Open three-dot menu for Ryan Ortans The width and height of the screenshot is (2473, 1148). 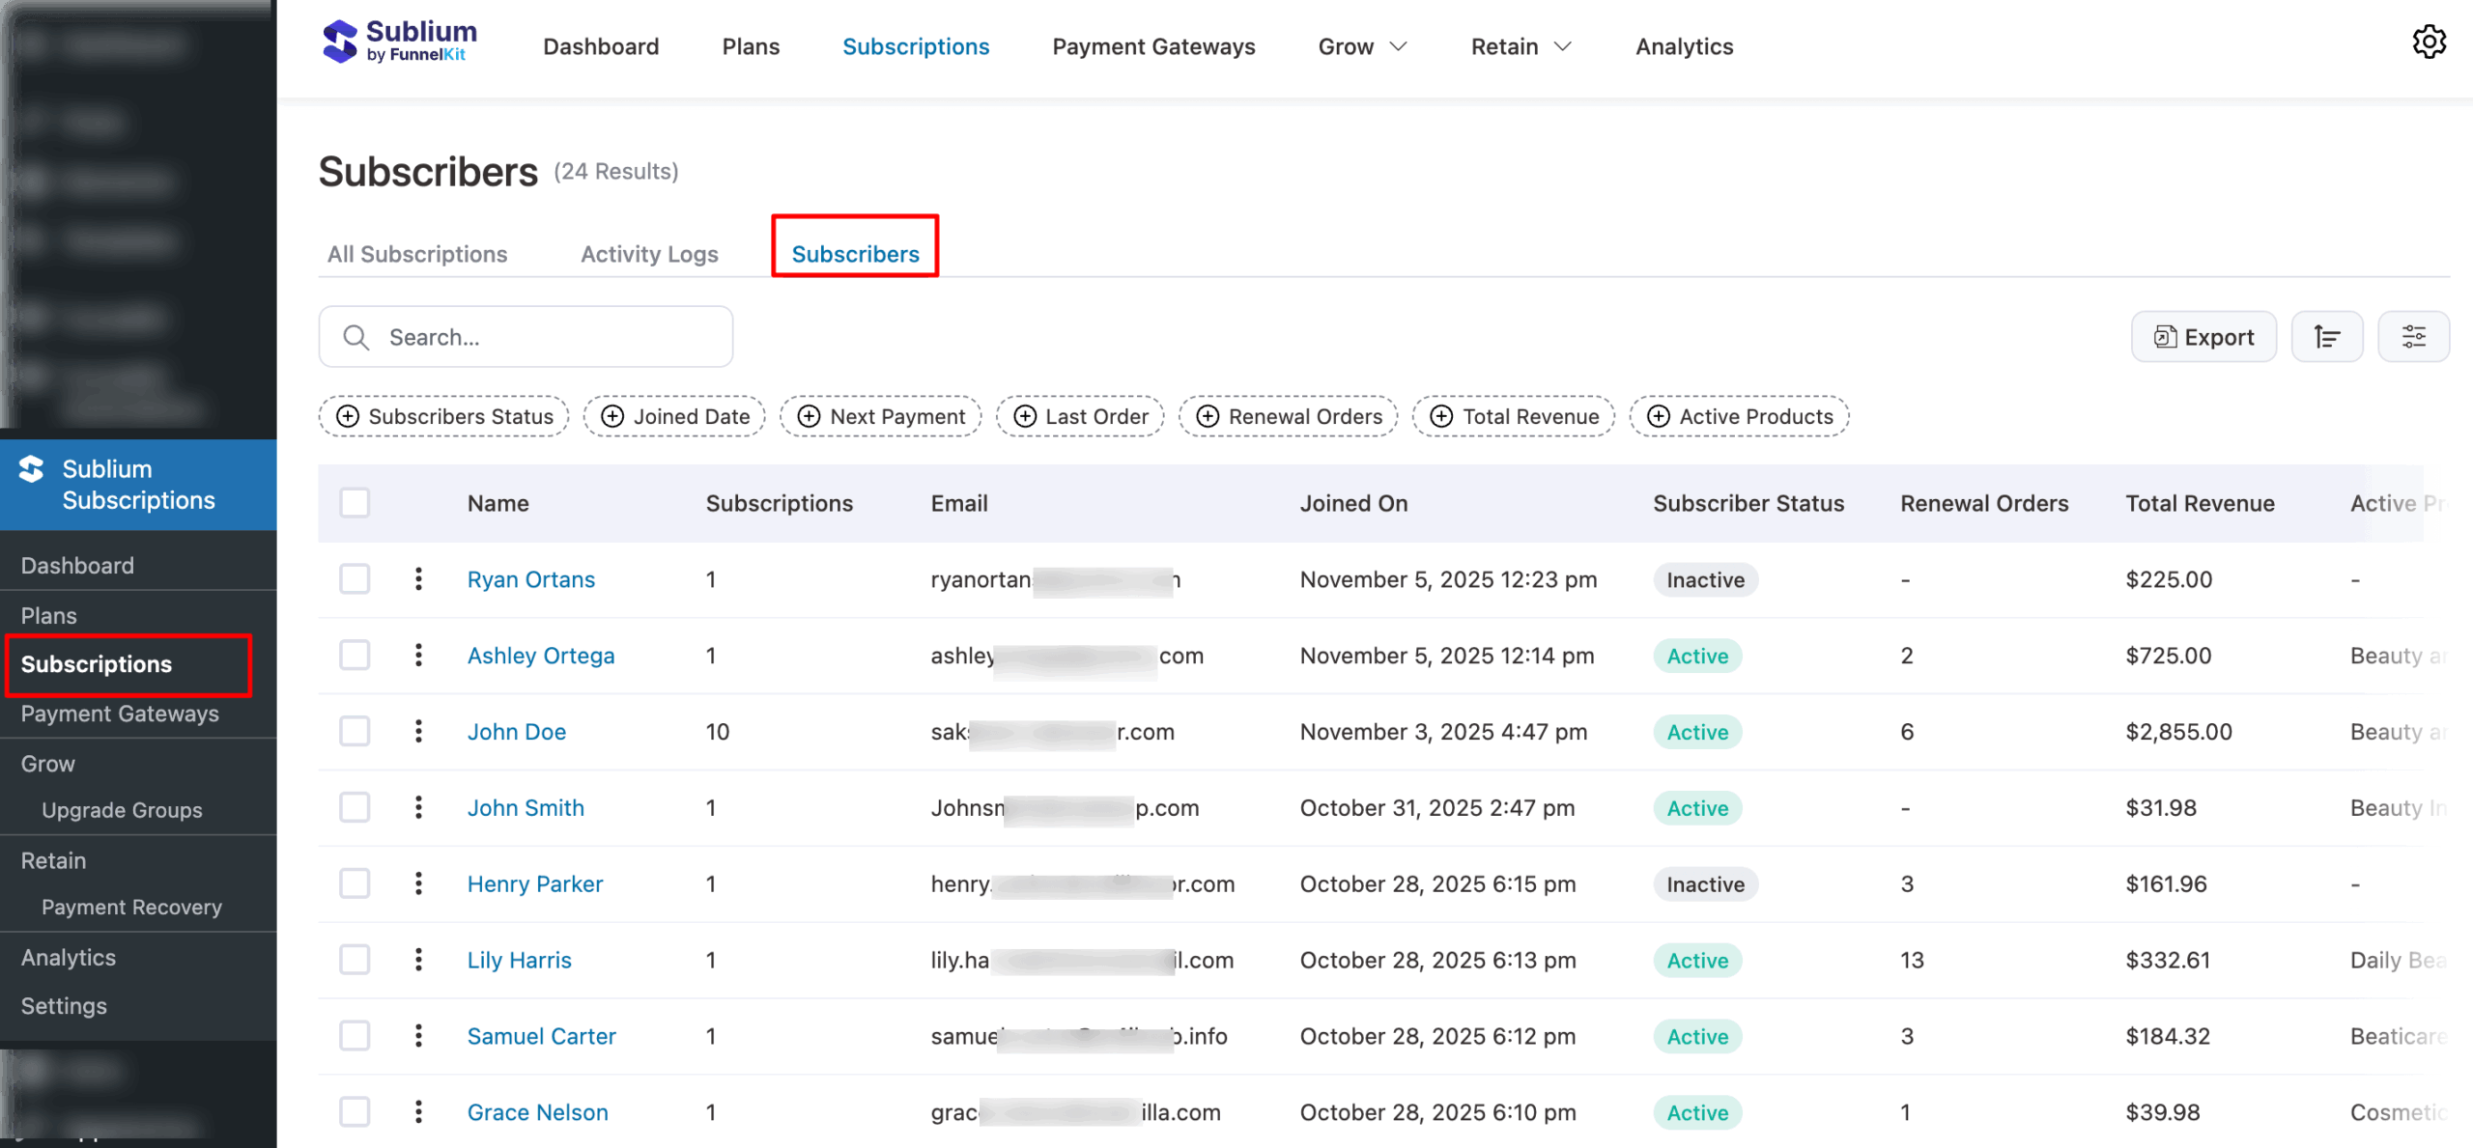(x=418, y=579)
